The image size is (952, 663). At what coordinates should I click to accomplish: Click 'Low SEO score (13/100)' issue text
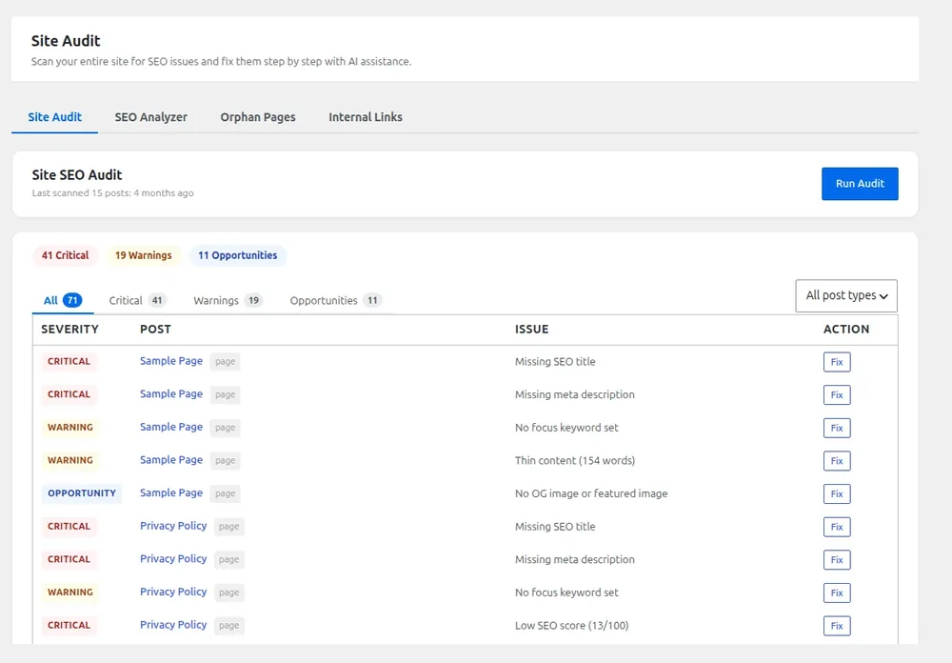tap(571, 625)
